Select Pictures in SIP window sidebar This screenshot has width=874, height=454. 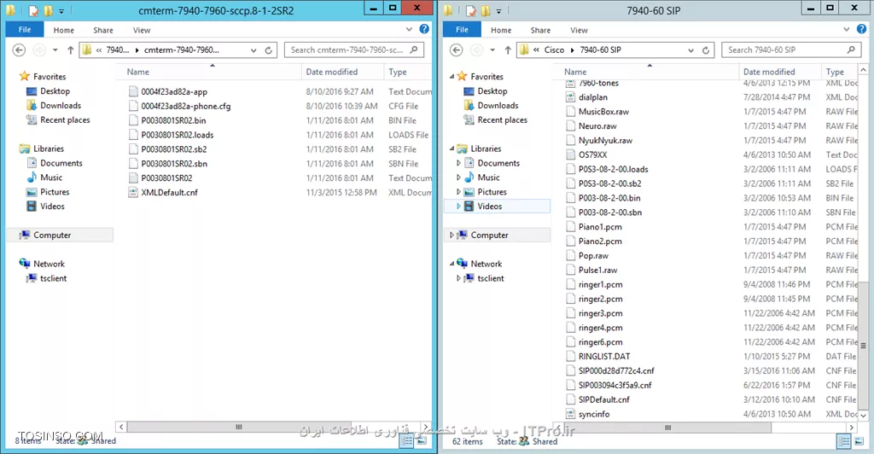[x=492, y=192]
